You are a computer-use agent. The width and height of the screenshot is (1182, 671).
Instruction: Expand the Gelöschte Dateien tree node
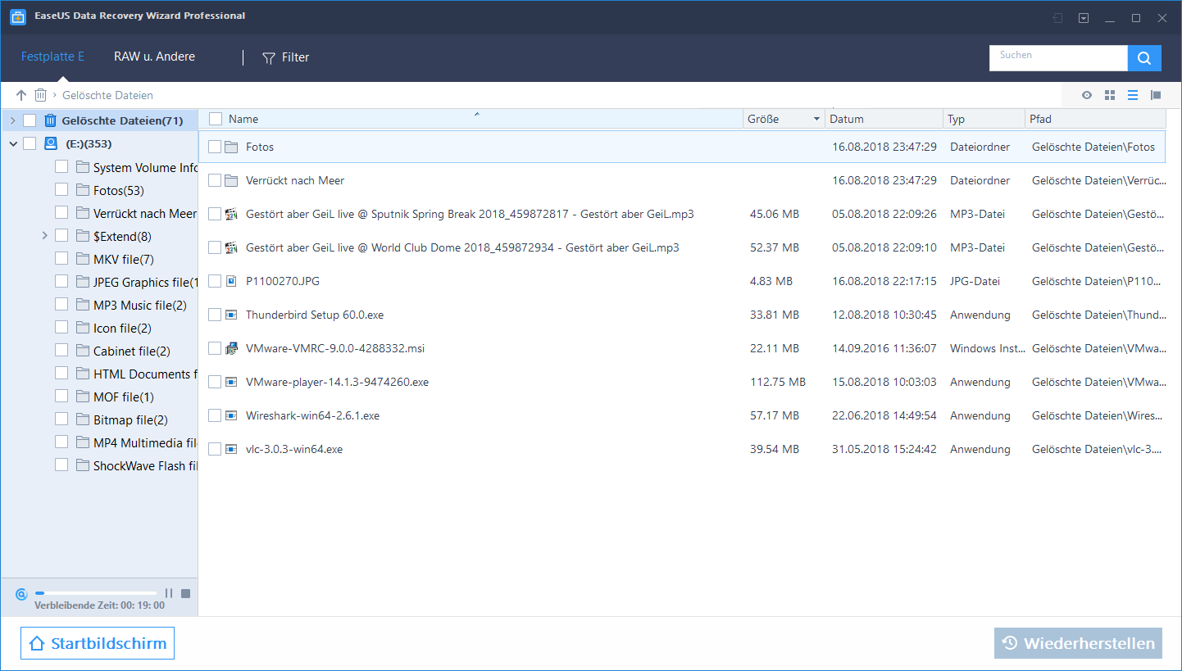(x=12, y=120)
